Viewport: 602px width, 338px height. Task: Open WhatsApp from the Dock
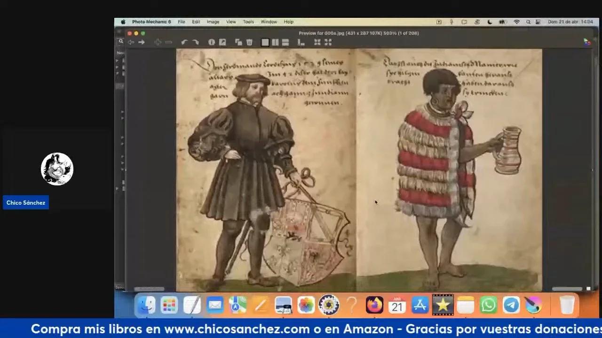tap(489, 305)
